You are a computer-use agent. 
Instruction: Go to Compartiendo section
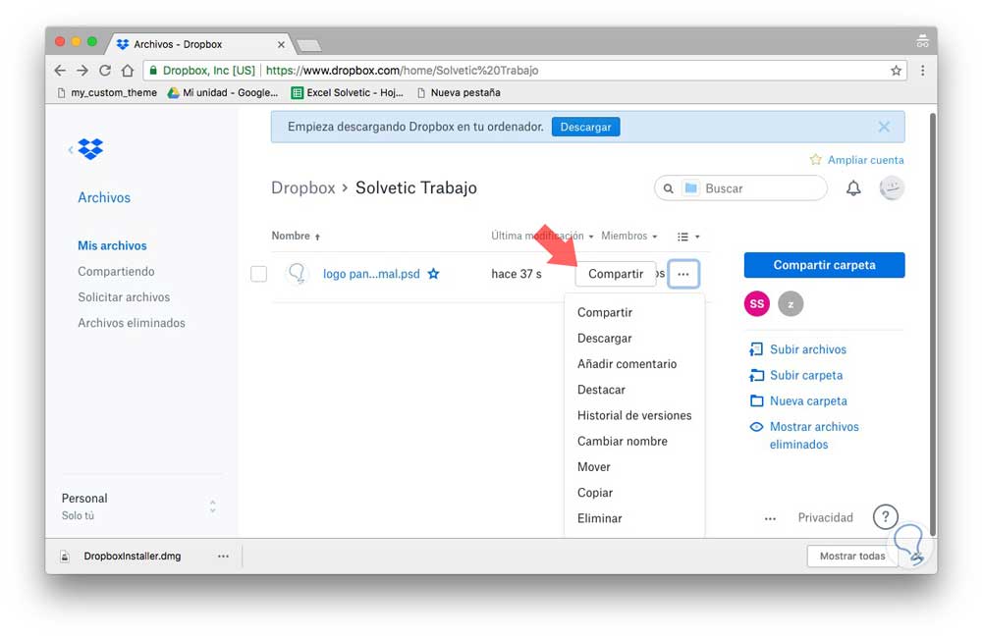coord(116,271)
